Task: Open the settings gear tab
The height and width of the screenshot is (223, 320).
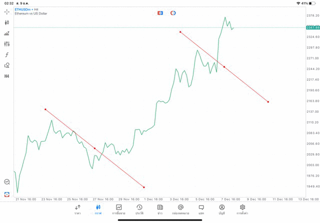Action: point(242,209)
